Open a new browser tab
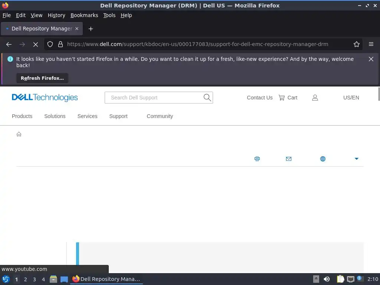The width and height of the screenshot is (380, 285). tap(91, 29)
